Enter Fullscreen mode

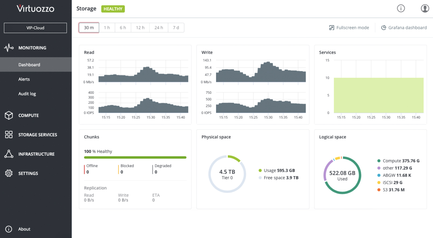(x=349, y=28)
